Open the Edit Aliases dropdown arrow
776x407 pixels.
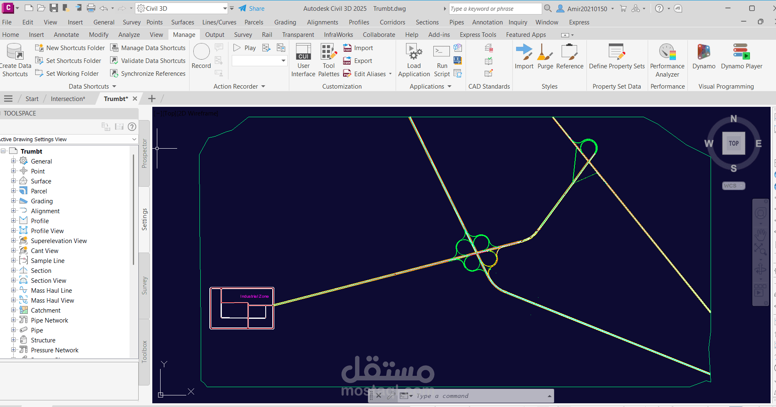coord(390,74)
